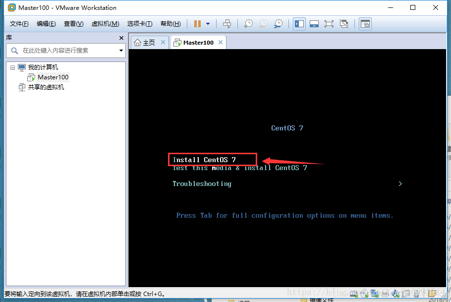The width and height of the screenshot is (451, 302).
Task: Collapse the 我的计算机 tree node
Action: point(13,67)
